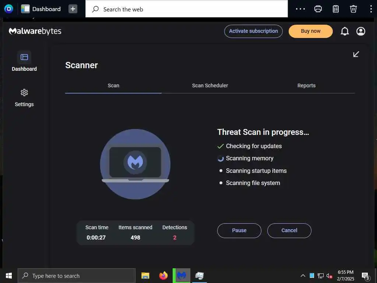Open the notifications bell
Image resolution: width=377 pixels, height=283 pixels.
click(x=345, y=31)
